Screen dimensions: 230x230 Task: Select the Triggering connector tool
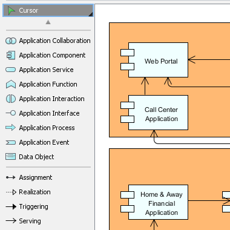[48, 206]
